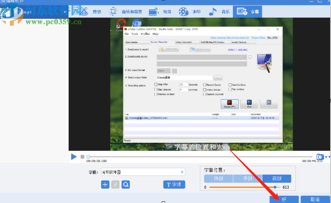This screenshot has height=203, width=331.
Task: Focus the 字幕 text input field
Action: [143, 172]
